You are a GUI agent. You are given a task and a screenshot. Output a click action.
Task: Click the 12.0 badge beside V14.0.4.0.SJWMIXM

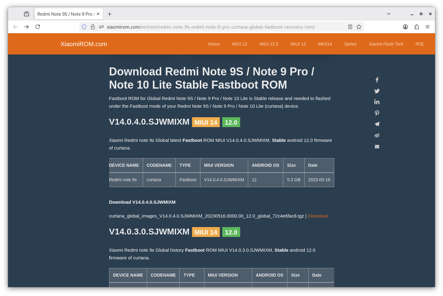(x=231, y=122)
